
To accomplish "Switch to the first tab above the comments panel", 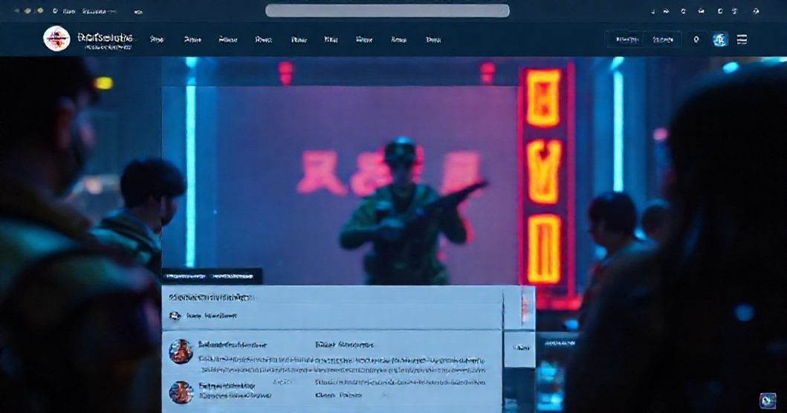I will (184, 276).
